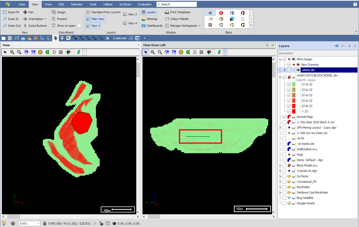Toggle the eye icon for New Drawing layer
The image size is (359, 227).
click(x=298, y=65)
